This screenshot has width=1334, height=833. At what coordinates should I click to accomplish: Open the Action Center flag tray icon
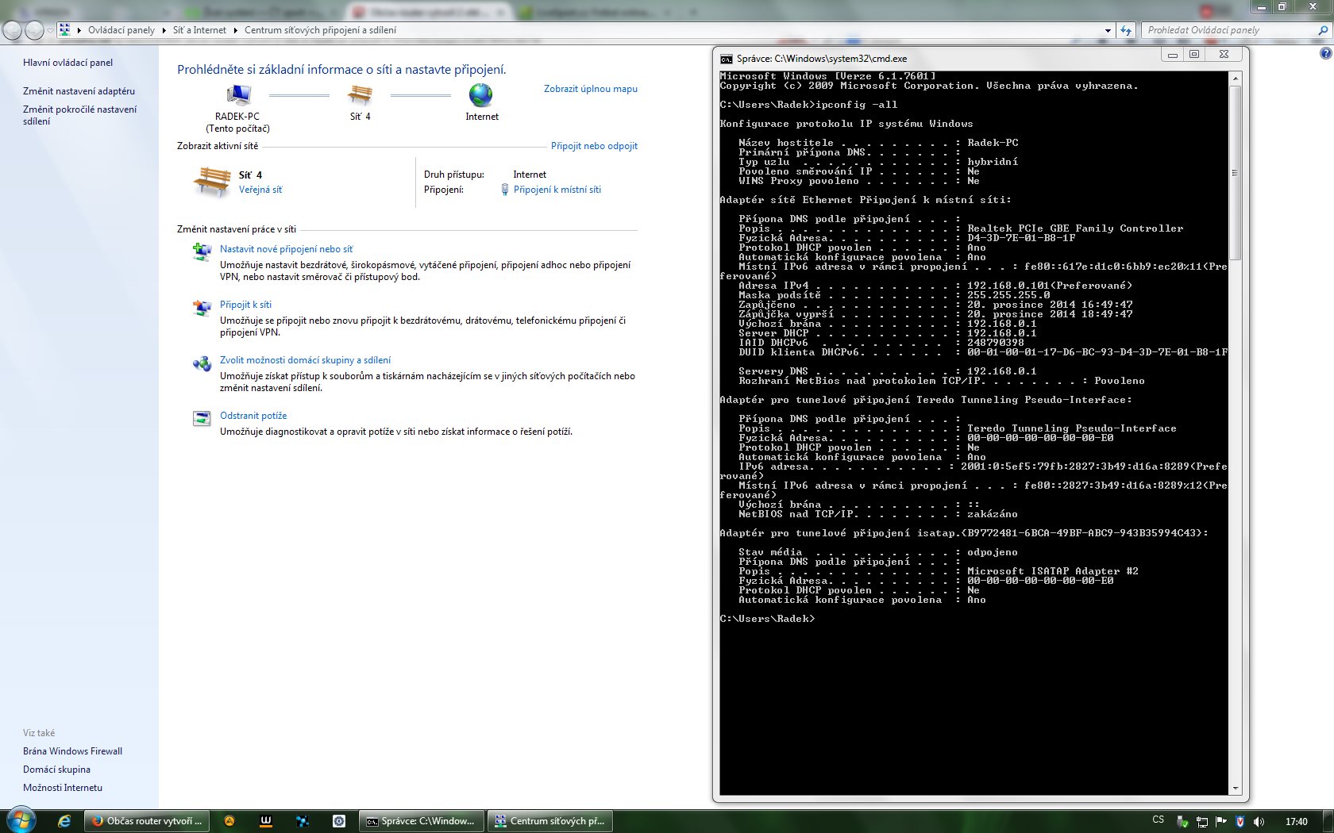tap(1221, 822)
